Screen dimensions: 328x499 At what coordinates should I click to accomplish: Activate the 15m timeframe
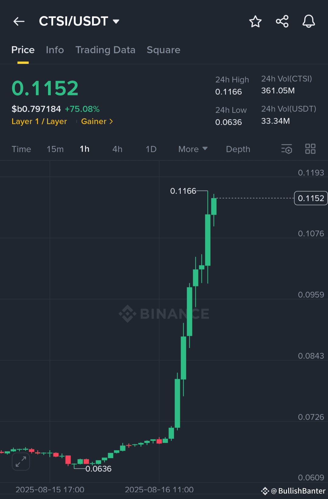coord(55,149)
